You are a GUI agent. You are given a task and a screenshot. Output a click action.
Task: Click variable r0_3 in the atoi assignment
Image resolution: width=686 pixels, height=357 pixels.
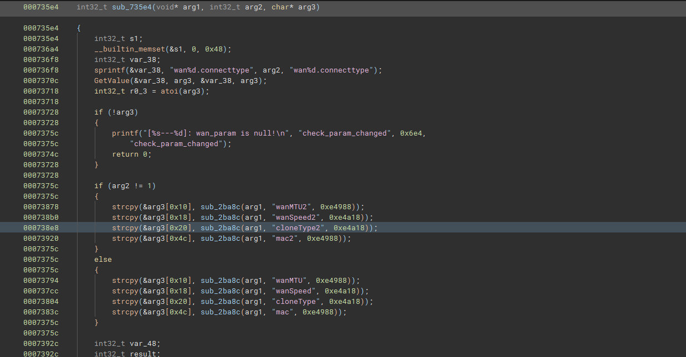point(139,91)
